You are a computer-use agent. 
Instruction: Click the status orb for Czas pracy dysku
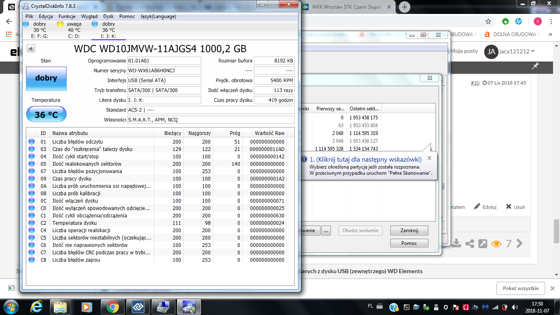pos(32,178)
